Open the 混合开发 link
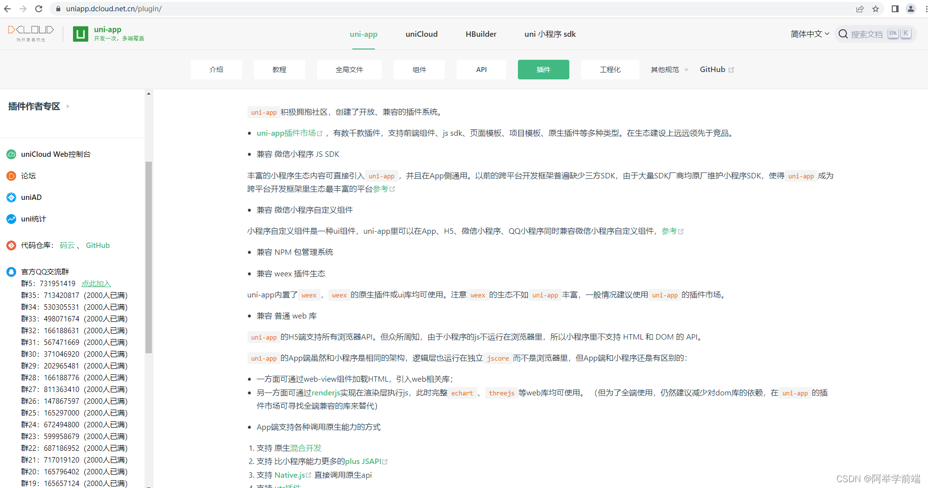Viewport: 928px width, 488px height. coord(306,448)
